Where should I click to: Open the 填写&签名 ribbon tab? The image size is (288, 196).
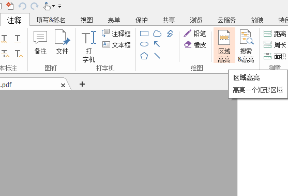coord(51,20)
